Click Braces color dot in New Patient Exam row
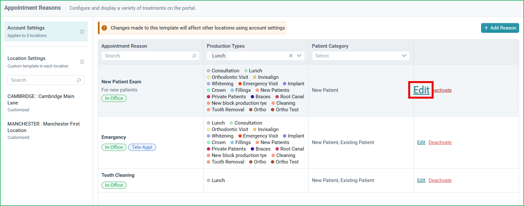This screenshot has height=206, width=524. pyautogui.click(x=252, y=97)
